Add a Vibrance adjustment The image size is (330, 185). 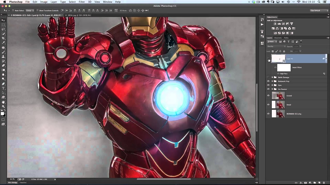point(292,24)
